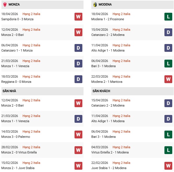The width and height of the screenshot is (174, 172).
Task: Open the Monza 2 - 0 Virtus Entella match
Action: point(19,152)
